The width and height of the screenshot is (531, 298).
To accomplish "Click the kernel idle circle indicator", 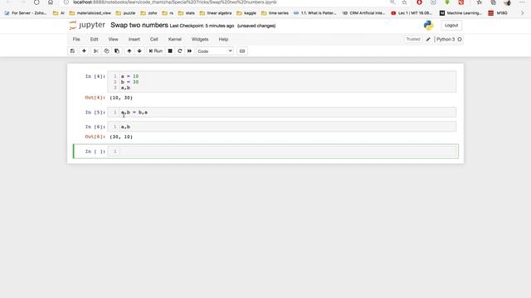I will coord(460,39).
